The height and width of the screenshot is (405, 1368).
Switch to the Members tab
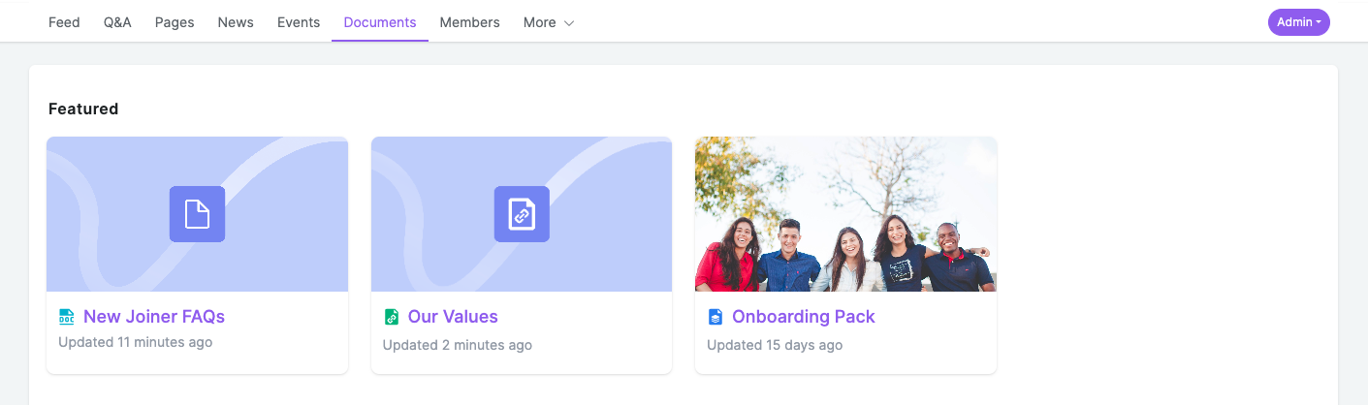click(470, 22)
